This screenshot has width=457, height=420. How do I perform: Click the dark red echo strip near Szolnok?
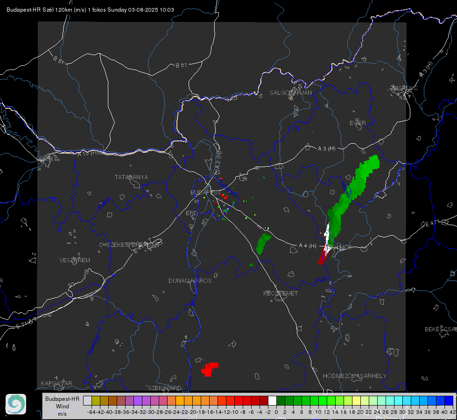point(323,256)
